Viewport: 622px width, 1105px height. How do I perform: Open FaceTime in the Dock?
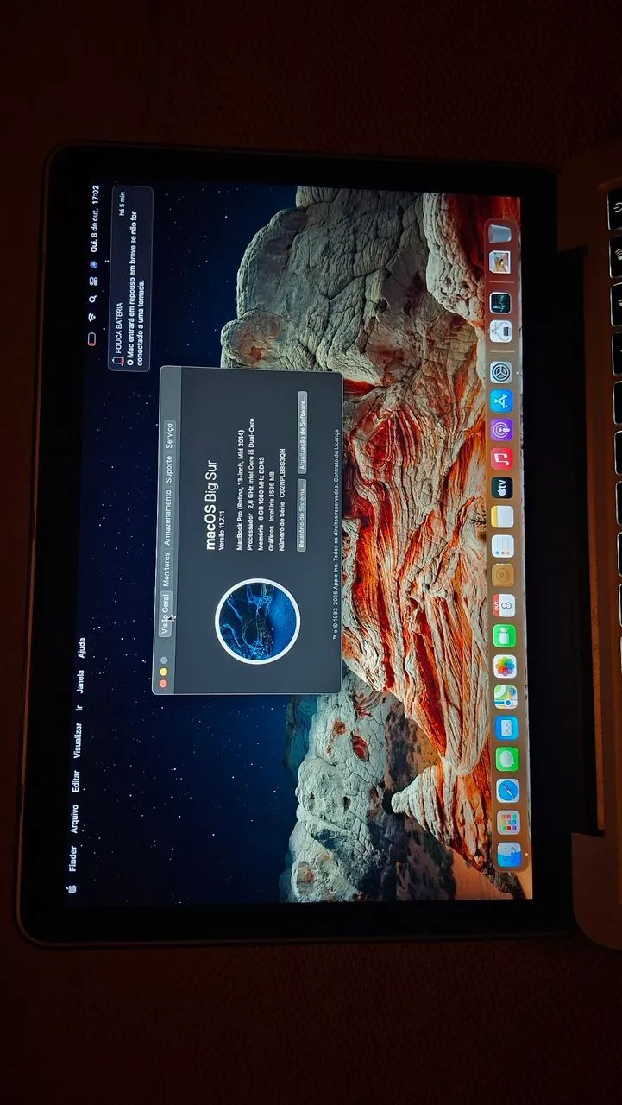point(505,635)
